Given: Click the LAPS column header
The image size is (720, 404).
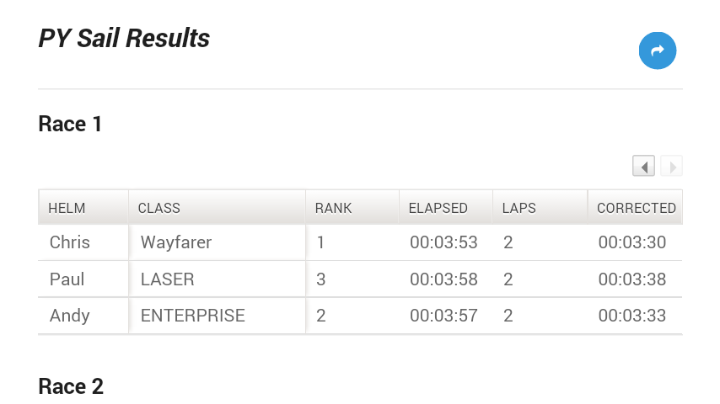Looking at the screenshot, I should click(519, 208).
